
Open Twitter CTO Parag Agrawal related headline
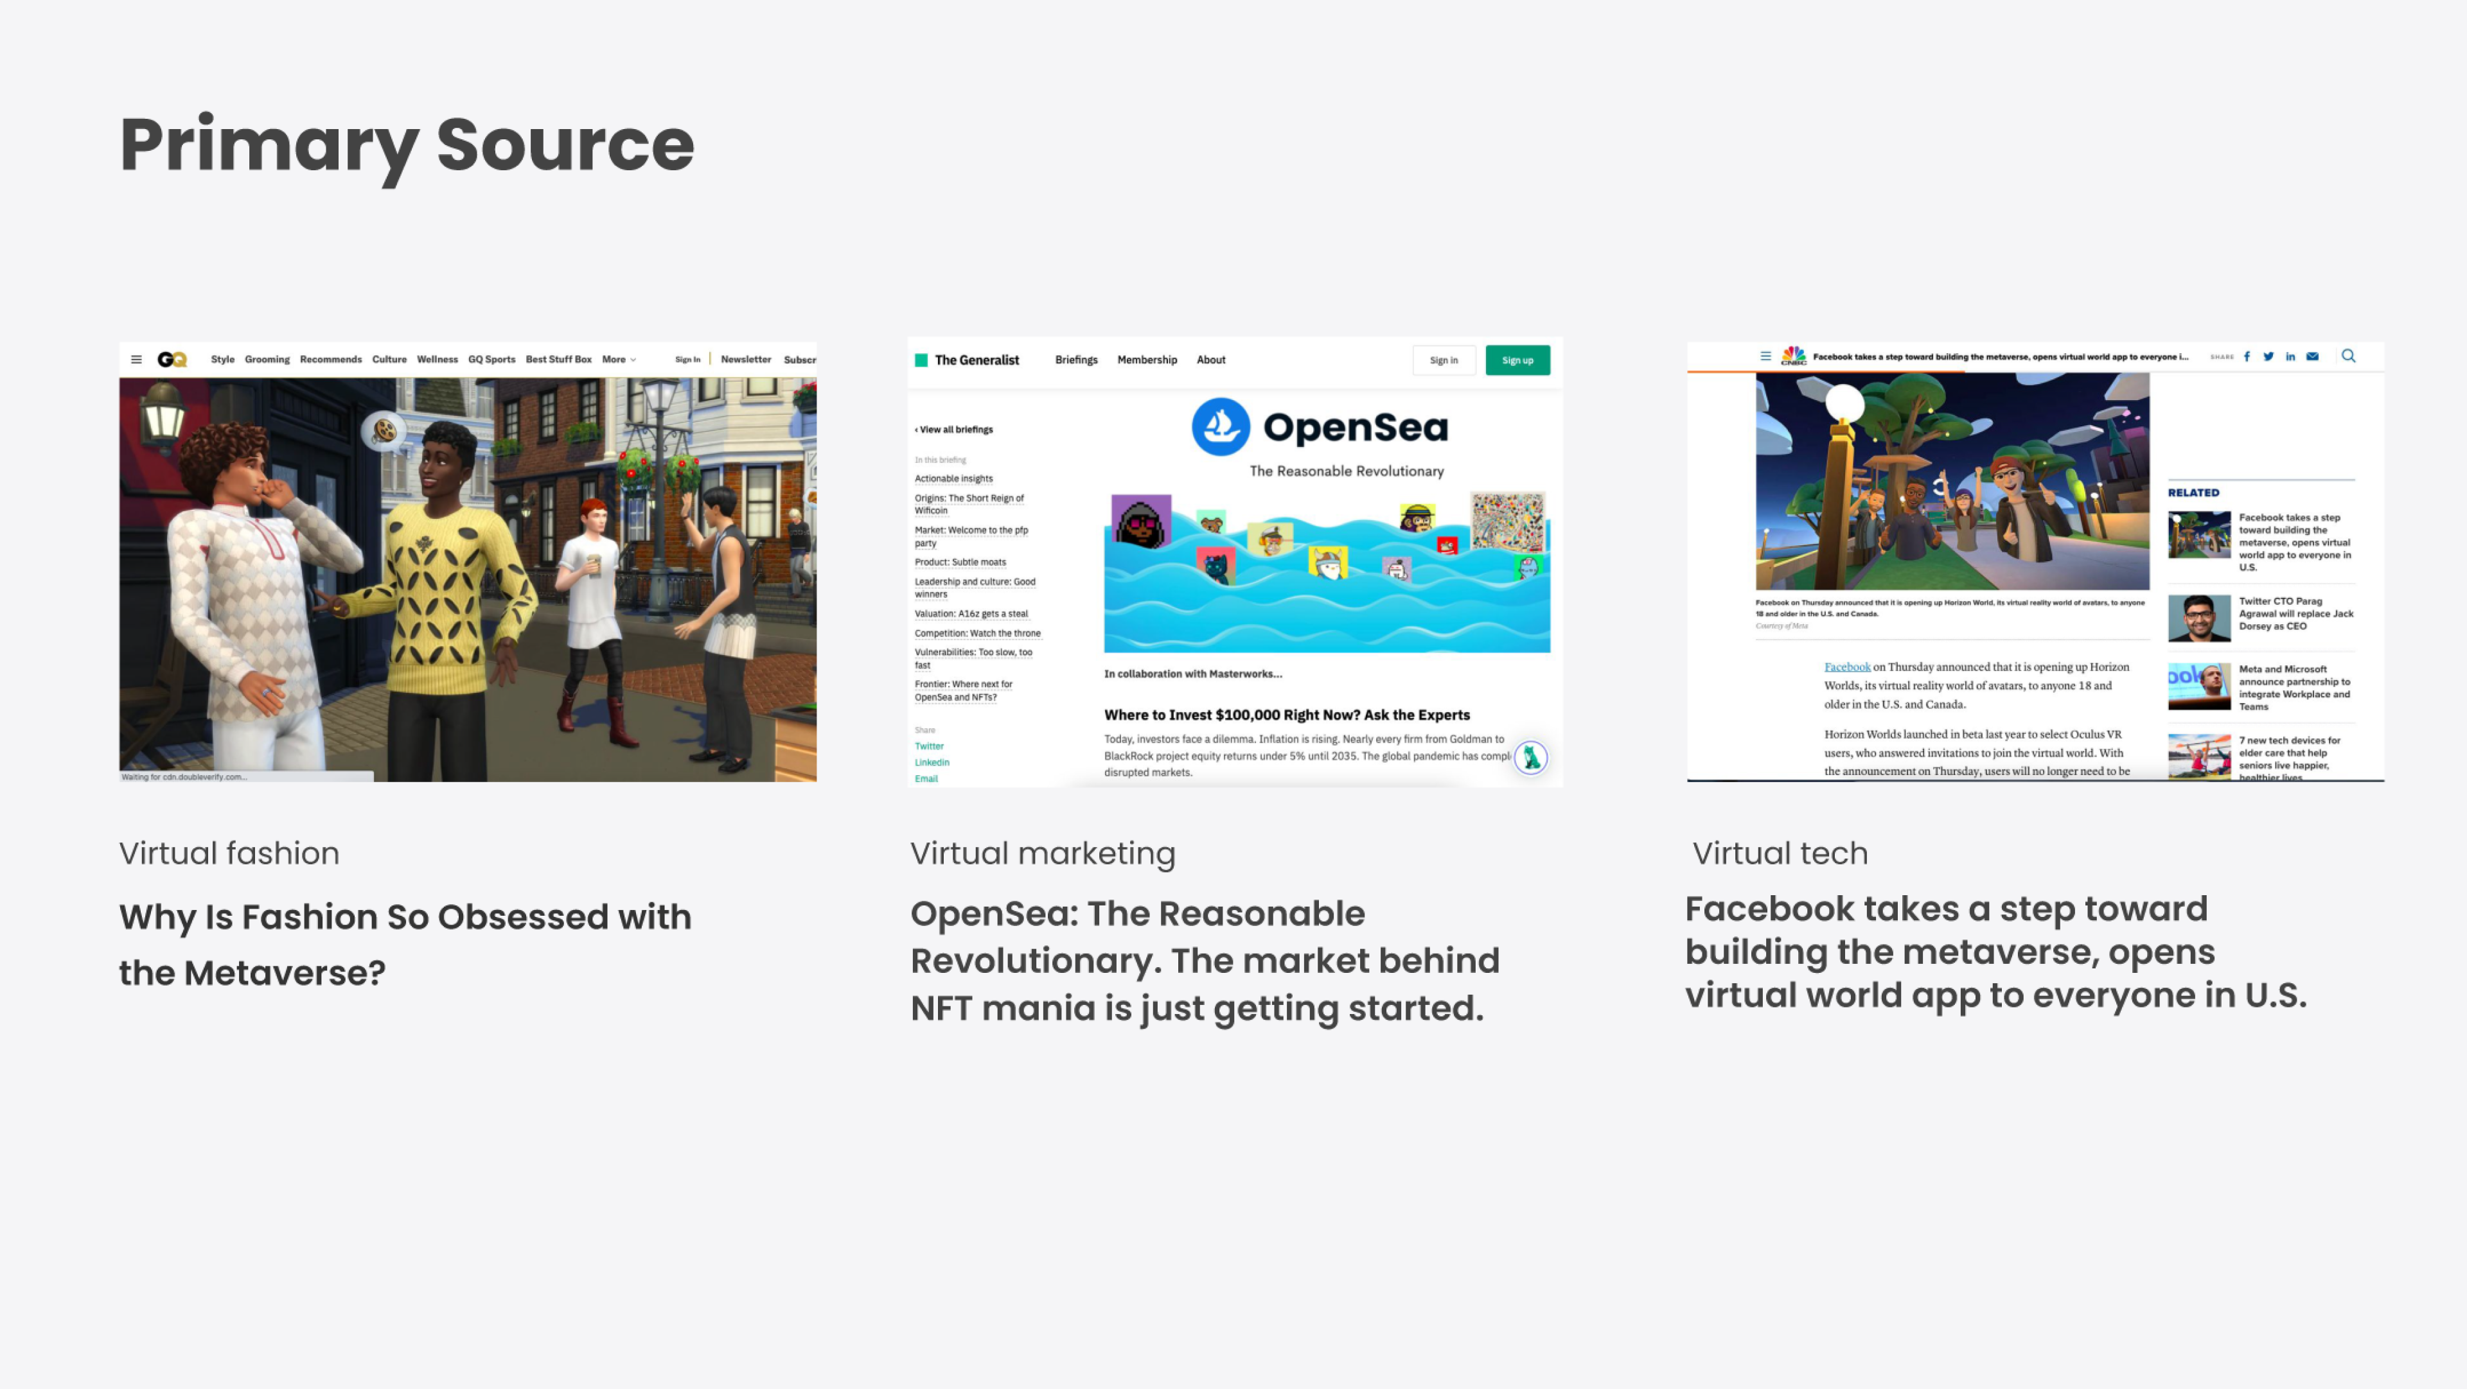(2295, 615)
